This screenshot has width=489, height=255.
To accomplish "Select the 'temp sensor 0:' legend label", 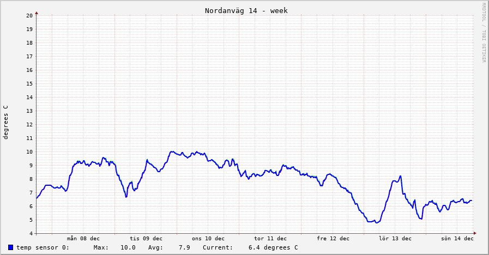I will (43, 247).
